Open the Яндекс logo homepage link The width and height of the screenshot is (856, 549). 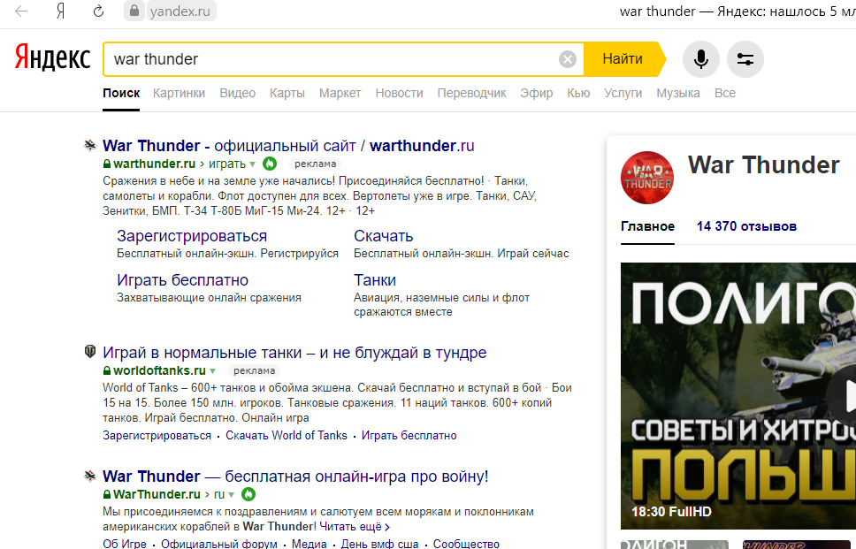click(x=52, y=57)
